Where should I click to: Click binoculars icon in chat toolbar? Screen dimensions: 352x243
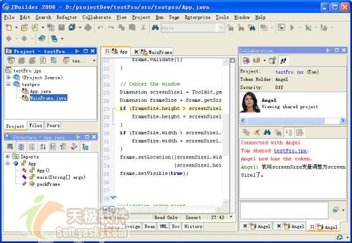tap(267, 132)
